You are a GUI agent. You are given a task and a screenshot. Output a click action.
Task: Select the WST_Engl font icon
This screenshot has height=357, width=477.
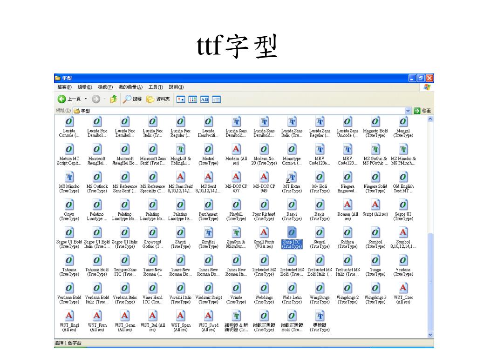pyautogui.click(x=69, y=316)
